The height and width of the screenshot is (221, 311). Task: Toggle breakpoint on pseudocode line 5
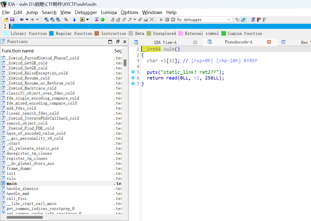pos(133,72)
